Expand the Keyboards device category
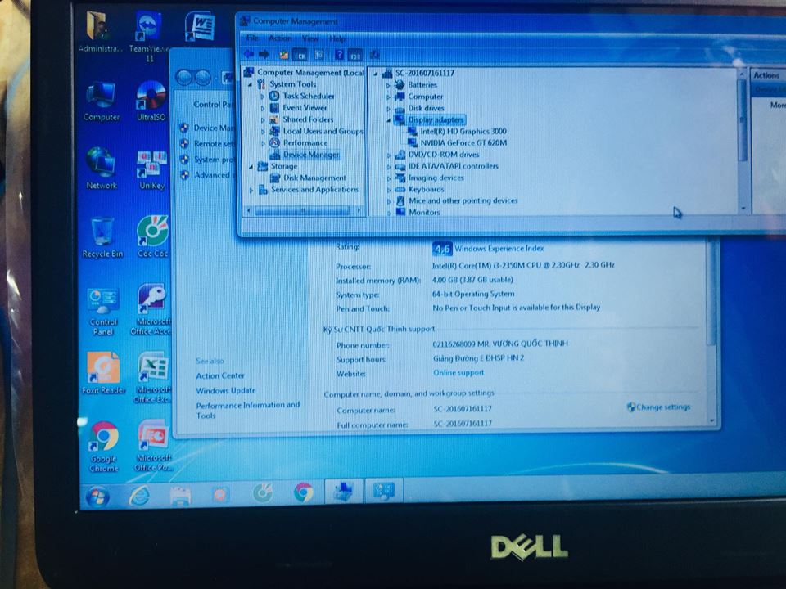786x589 pixels. (389, 190)
